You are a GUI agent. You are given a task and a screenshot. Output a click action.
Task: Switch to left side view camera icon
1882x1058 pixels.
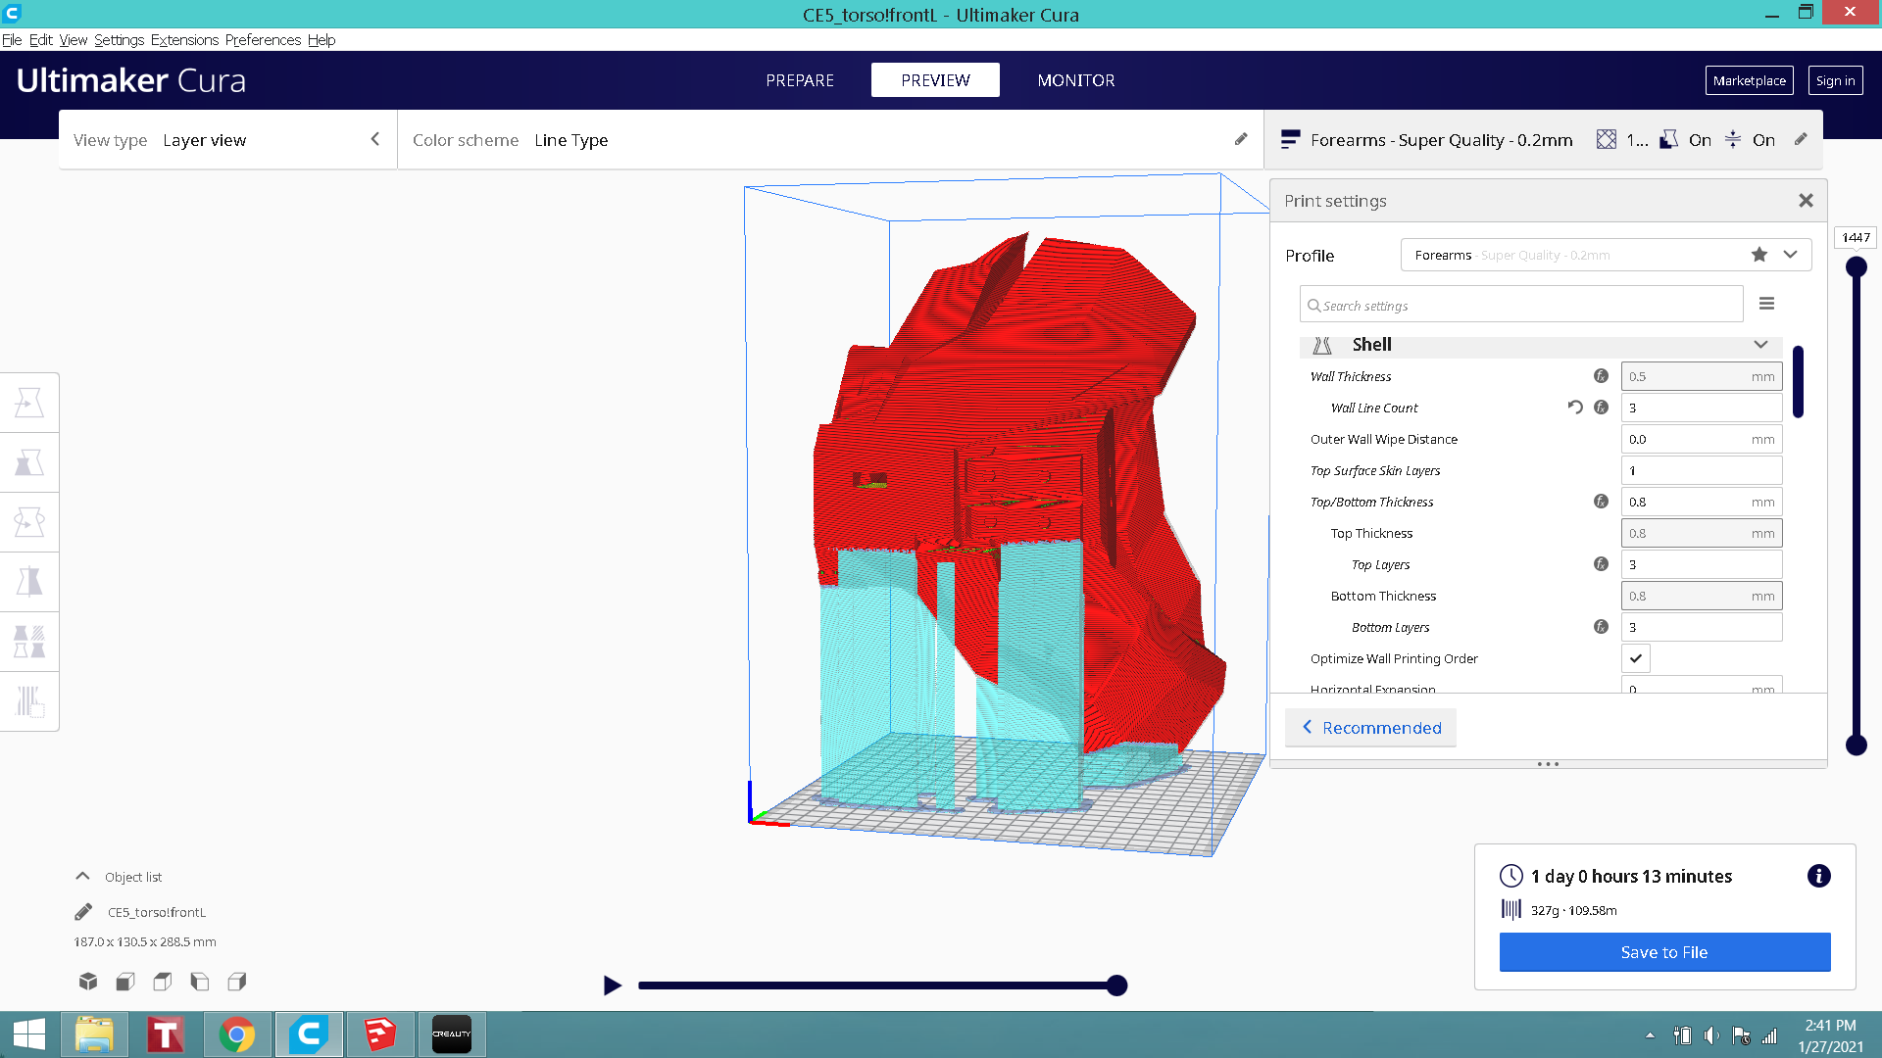[200, 981]
